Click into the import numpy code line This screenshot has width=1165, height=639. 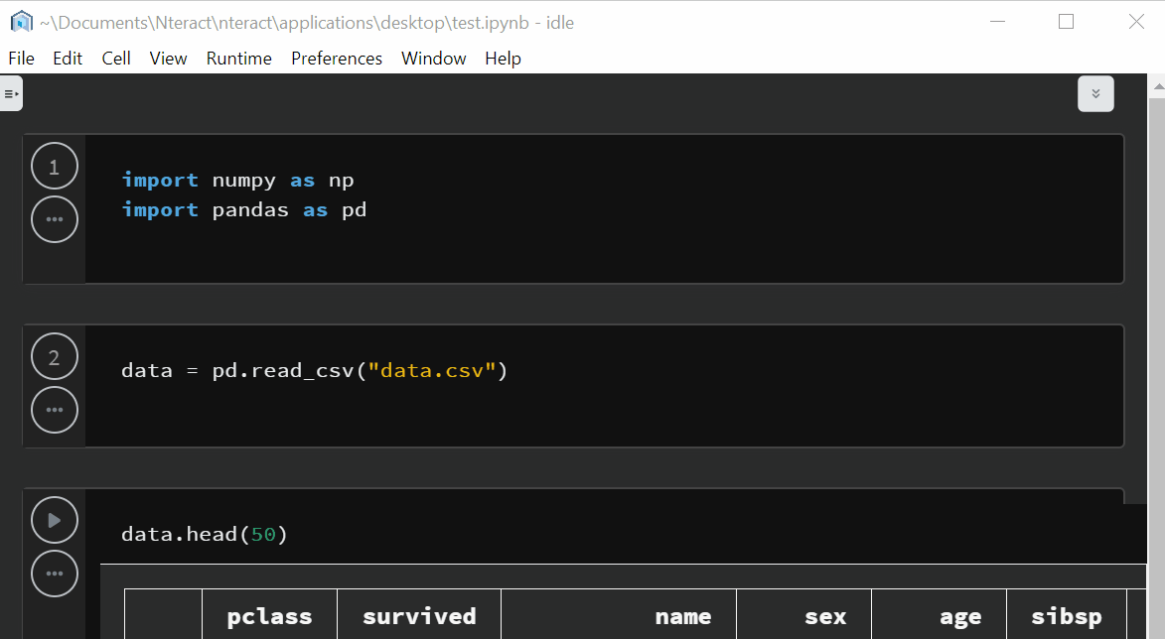click(237, 181)
